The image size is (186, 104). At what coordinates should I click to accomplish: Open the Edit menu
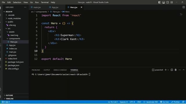click(x=9, y=2)
